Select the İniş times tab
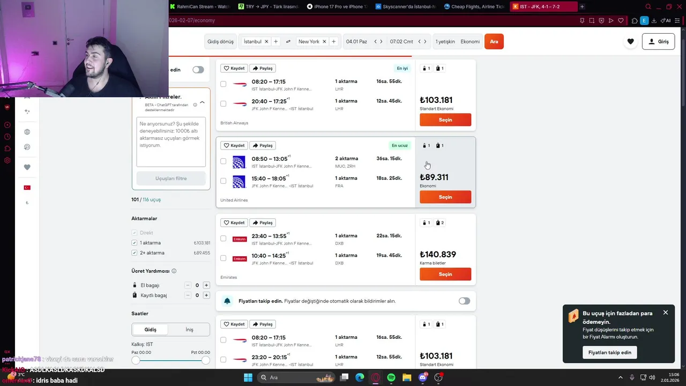Viewport: 686px width, 386px height. tap(189, 329)
